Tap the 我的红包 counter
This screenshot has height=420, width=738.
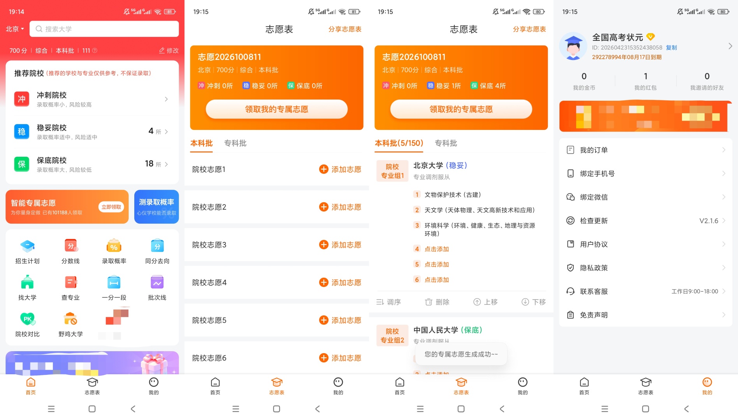point(645,81)
